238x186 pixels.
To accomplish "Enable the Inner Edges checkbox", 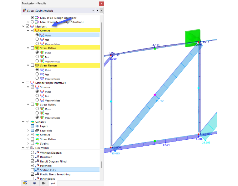I will 32,178.
